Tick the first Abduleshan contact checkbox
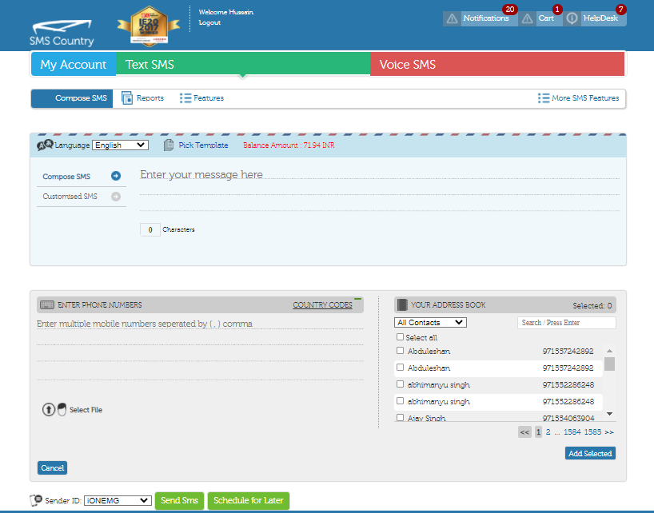Image resolution: width=654 pixels, height=513 pixels. pyautogui.click(x=401, y=351)
